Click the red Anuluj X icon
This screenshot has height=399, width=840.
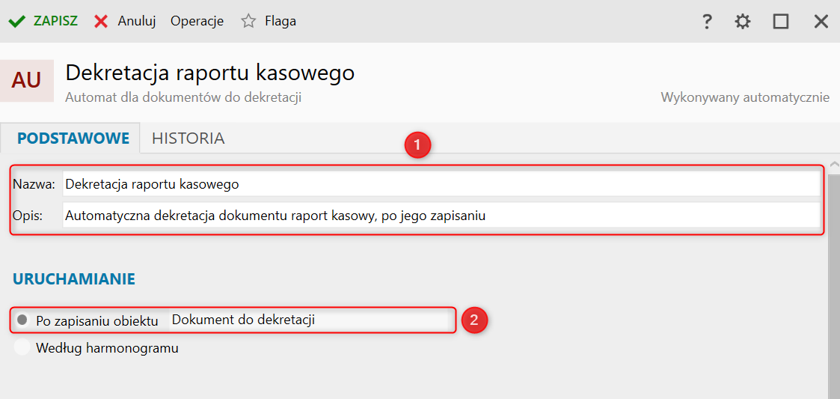(x=101, y=21)
